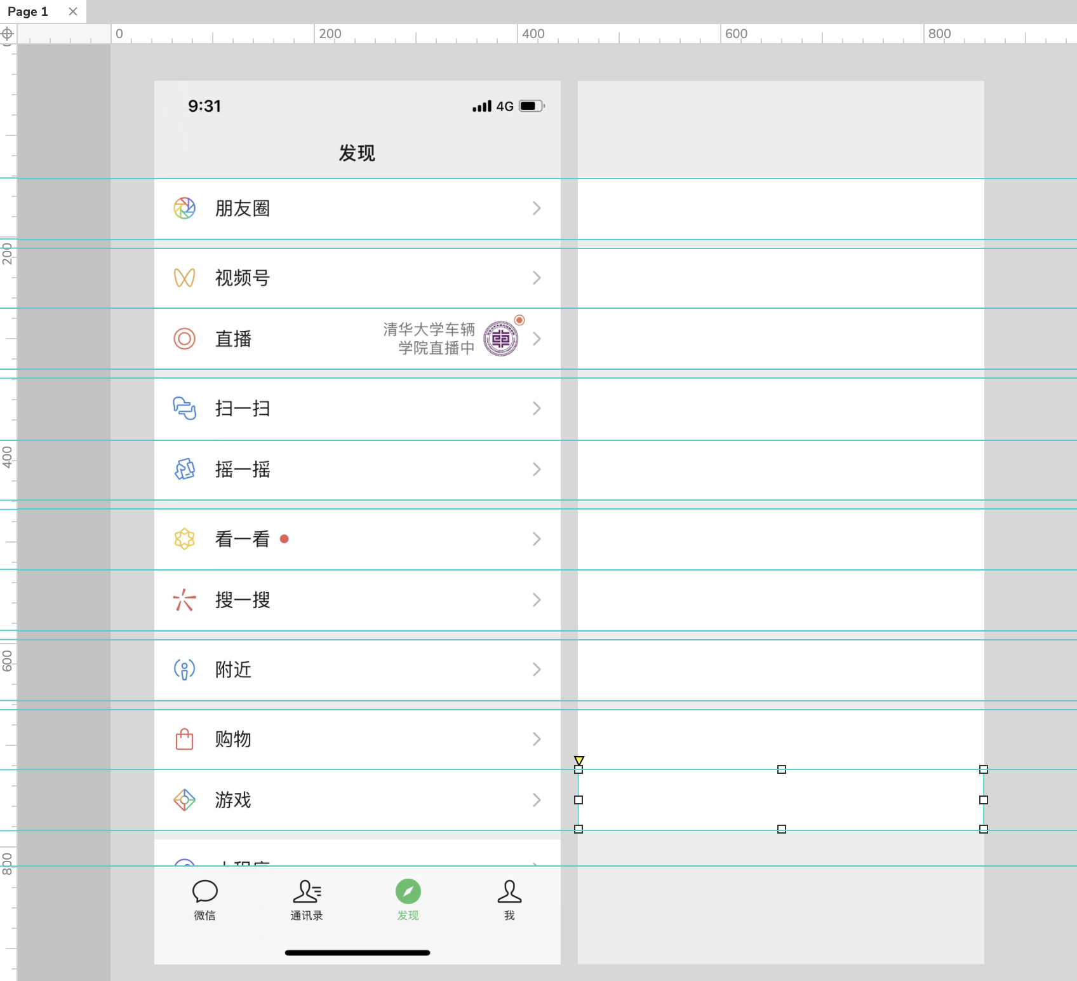Click the cellular signal bars icon
The image size is (1077, 981).
(482, 106)
